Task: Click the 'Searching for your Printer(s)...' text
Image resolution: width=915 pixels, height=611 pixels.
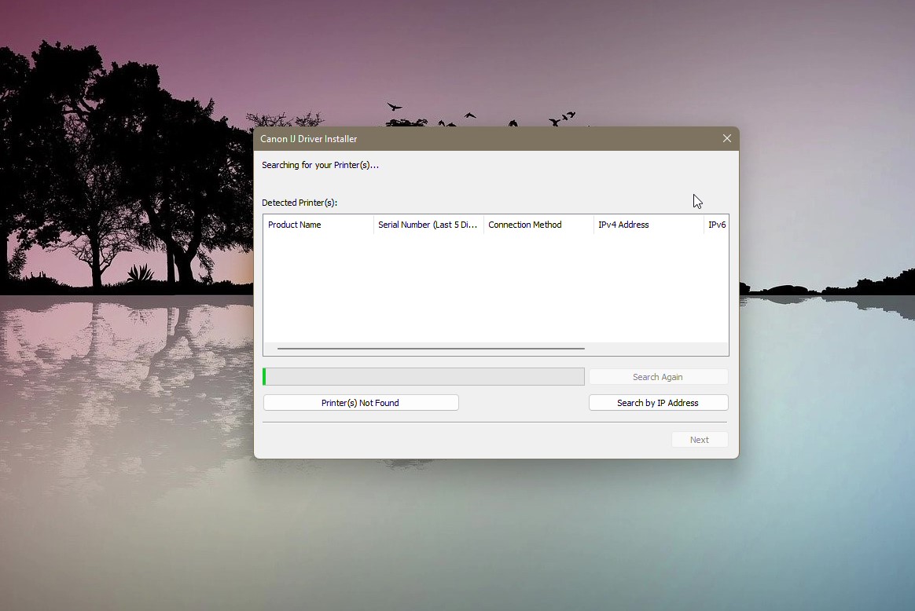Action: [x=321, y=165]
